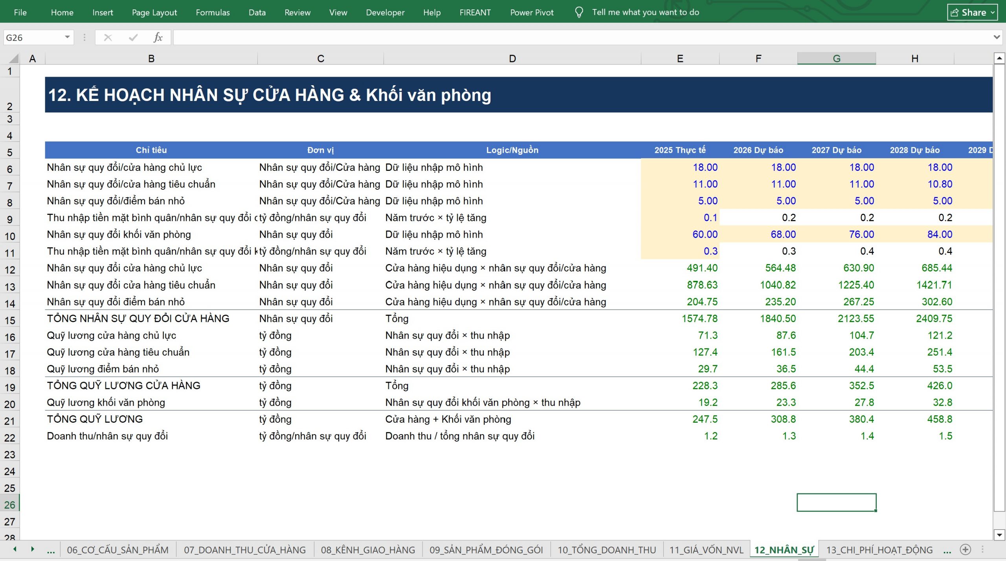This screenshot has height=561, width=1006.
Task: Open sheet tab 06_CƠ_CẤU_SẢN_PHẨM
Action: [117, 550]
